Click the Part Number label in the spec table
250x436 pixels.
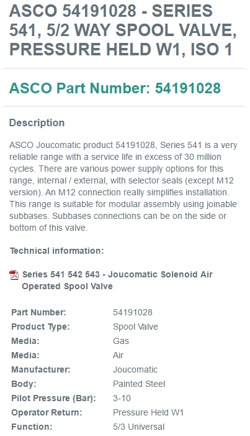pos(38,312)
